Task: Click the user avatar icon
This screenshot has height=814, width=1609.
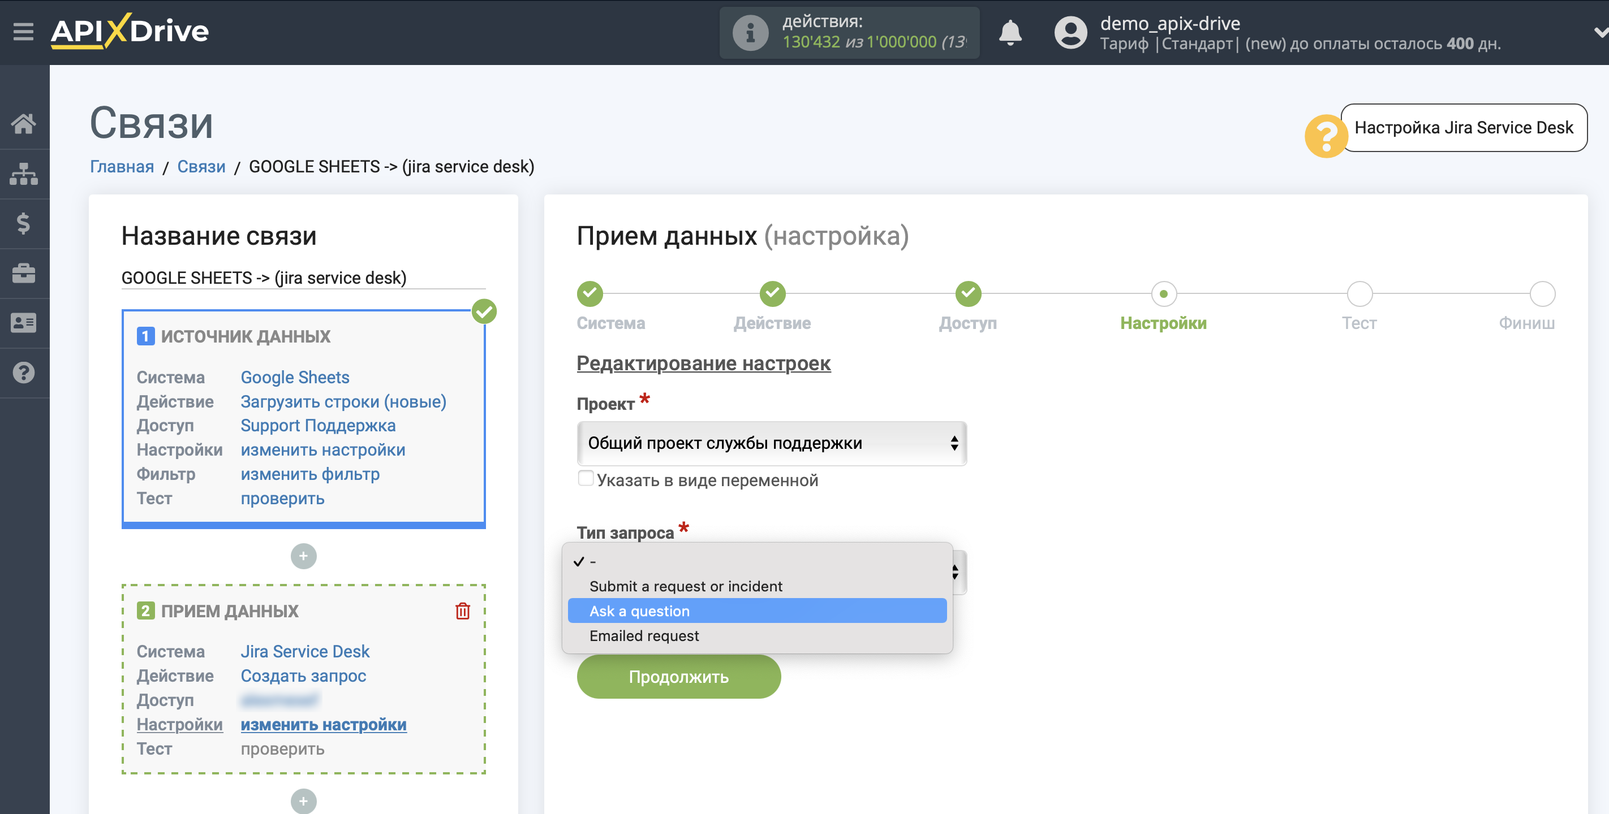Action: pos(1070,32)
